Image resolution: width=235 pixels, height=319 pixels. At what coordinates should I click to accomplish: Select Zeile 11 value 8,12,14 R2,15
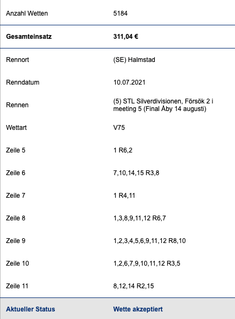pyautogui.click(x=133, y=286)
